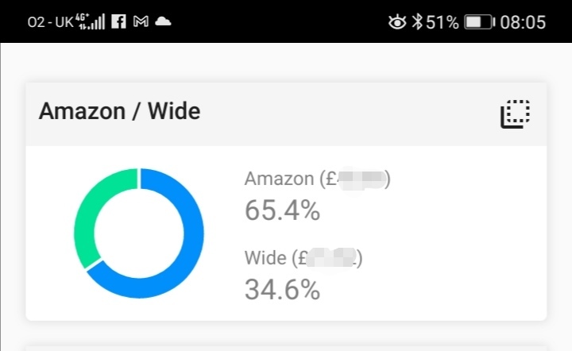572x351 pixels.
Task: Tap the 08:05 clock in status bar
Action: tap(523, 22)
